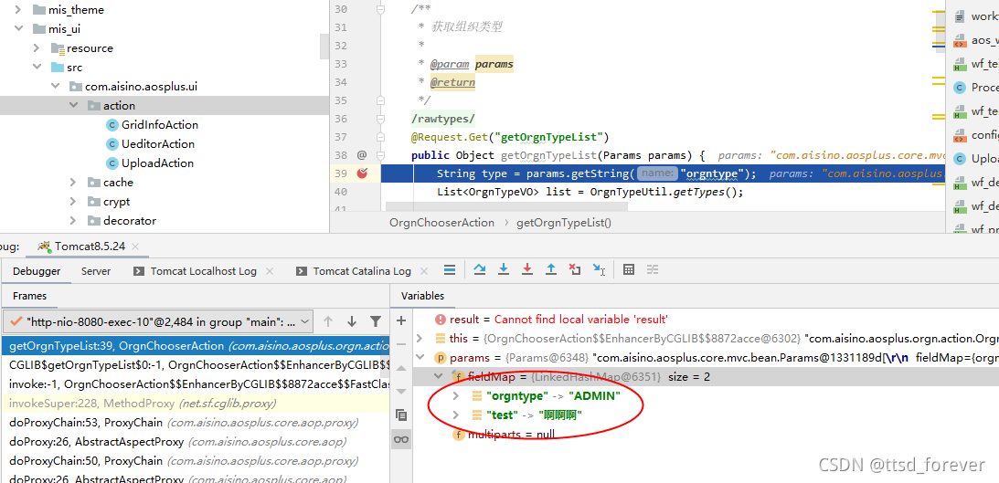
Task: Select the Variables panel tab
Action: pyautogui.click(x=422, y=296)
